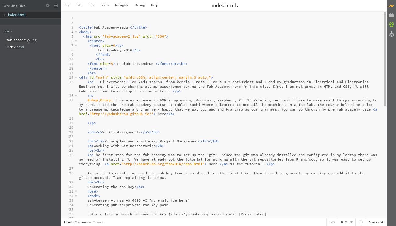Click the vertical editor scrollbar thumb
The height and width of the screenshot is (226, 396).
point(385,59)
